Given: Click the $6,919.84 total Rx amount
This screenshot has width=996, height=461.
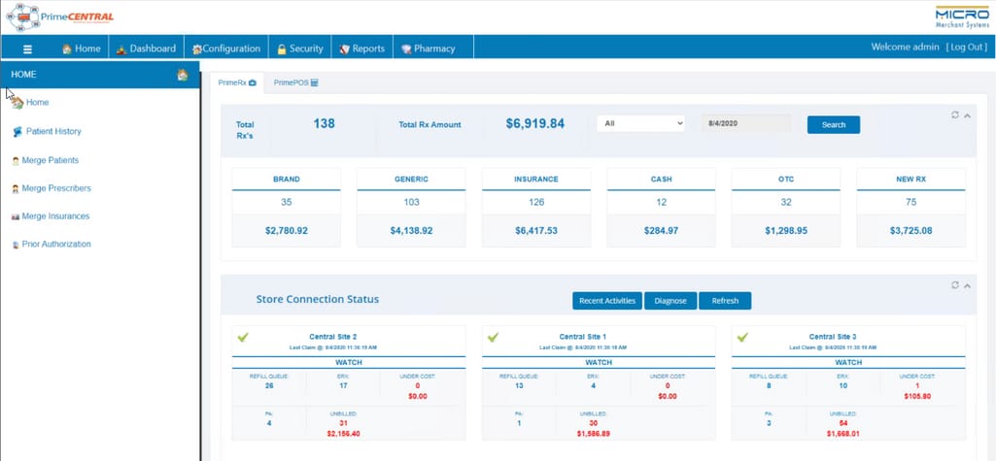Looking at the screenshot, I should pos(534,123).
